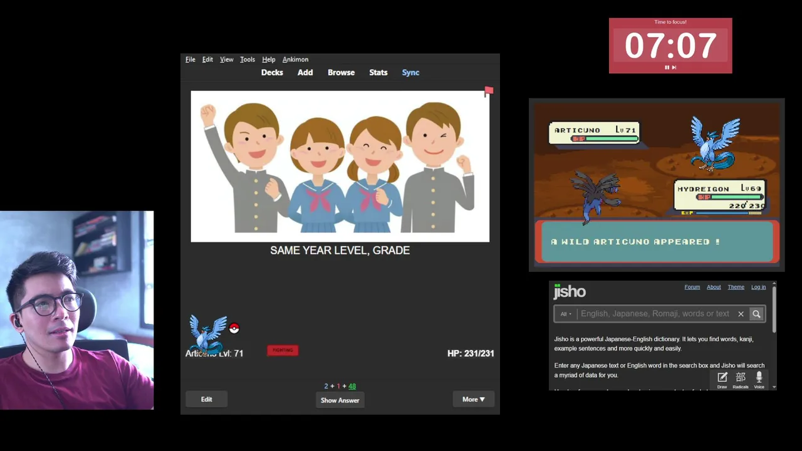
Task: Start Jisho Voice input
Action: 759,380
